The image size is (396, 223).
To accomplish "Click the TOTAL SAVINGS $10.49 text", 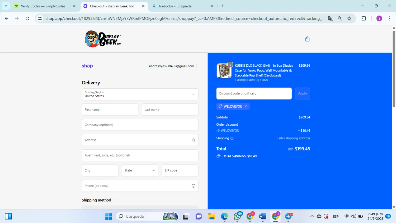I will (239, 156).
